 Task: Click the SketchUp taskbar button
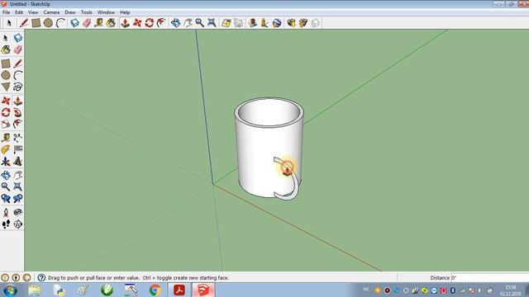203,290
